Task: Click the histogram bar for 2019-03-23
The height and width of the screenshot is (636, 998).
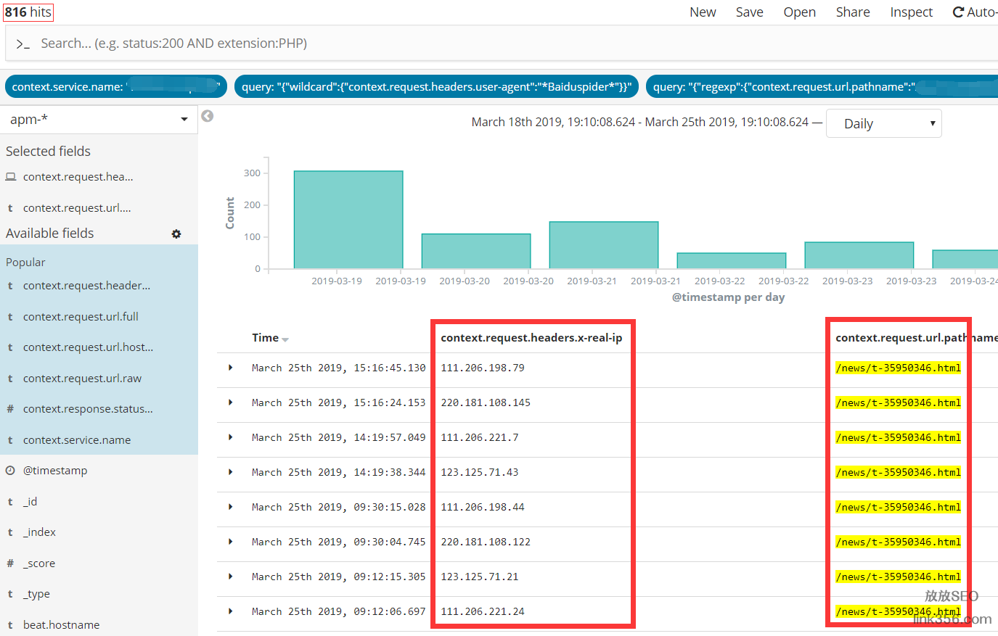Action: pyautogui.click(x=859, y=255)
